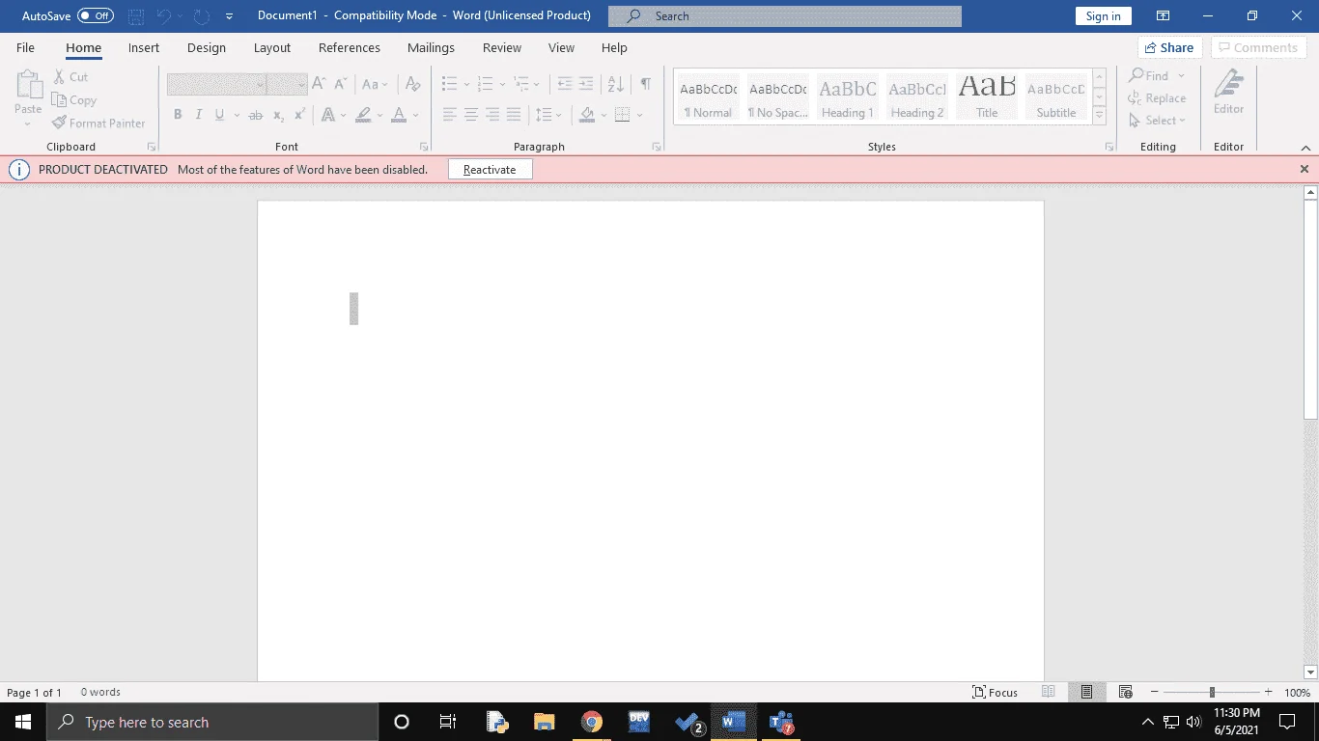1319x741 pixels.
Task: Open the Editor proofing tool
Action: click(1228, 92)
